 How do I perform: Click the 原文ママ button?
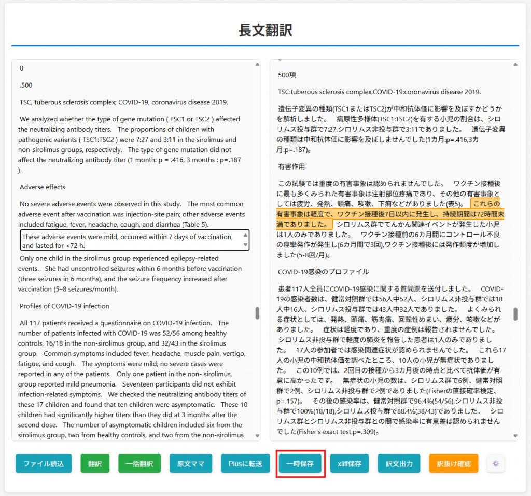tap(191, 463)
